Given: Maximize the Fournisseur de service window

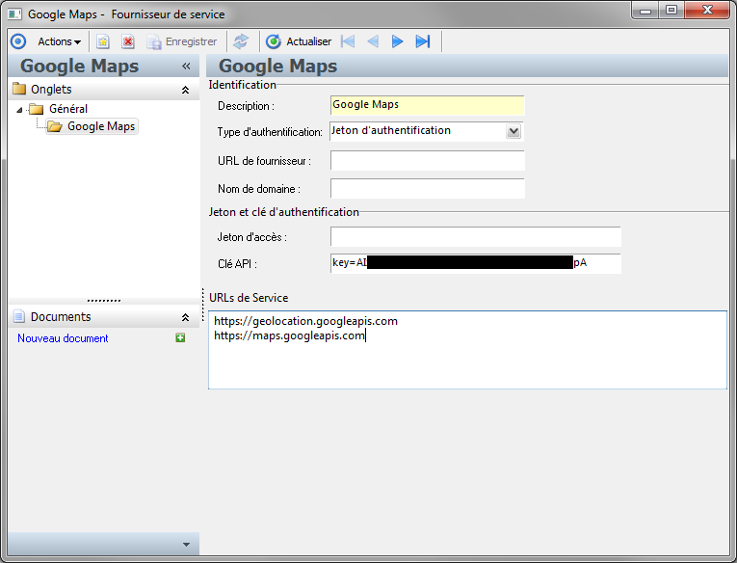Looking at the screenshot, I should point(671,11).
